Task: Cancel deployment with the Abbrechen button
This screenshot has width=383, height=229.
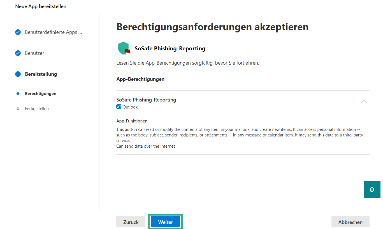Action: coord(350,222)
